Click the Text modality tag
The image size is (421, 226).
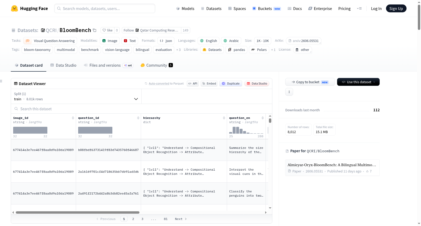130,41
